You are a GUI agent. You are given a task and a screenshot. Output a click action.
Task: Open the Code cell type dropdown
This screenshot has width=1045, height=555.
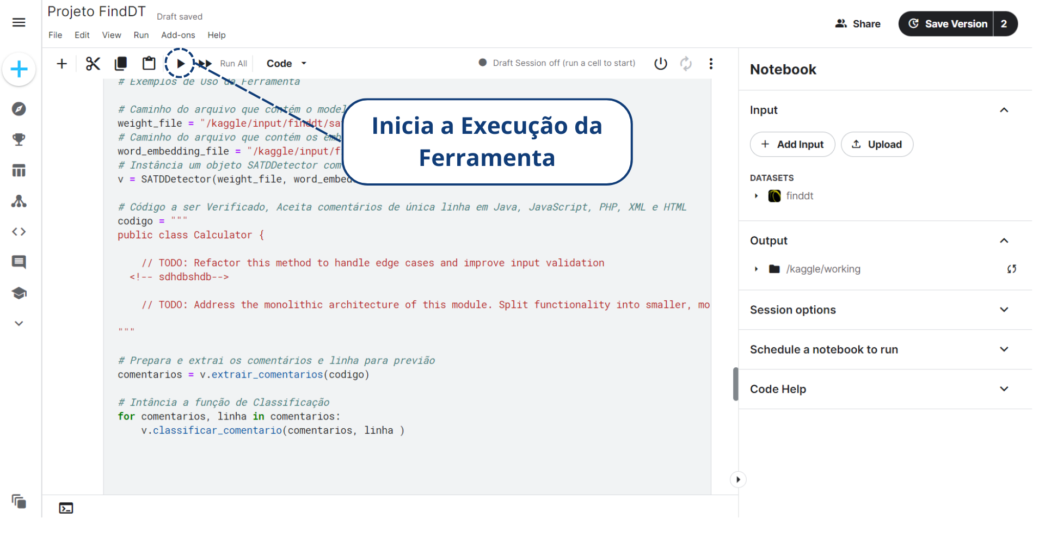[x=286, y=64]
